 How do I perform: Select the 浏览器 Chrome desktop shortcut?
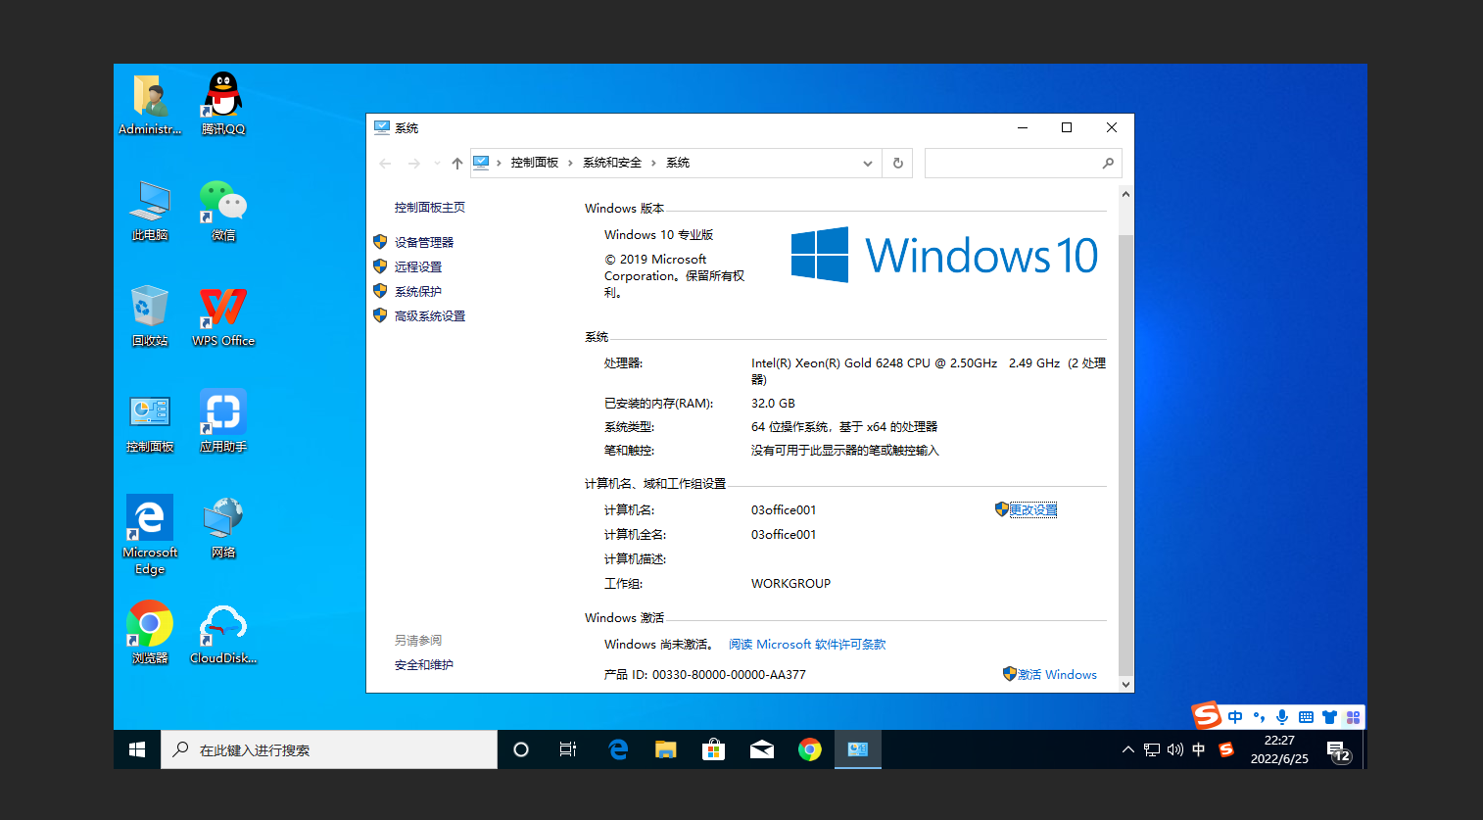click(x=150, y=634)
